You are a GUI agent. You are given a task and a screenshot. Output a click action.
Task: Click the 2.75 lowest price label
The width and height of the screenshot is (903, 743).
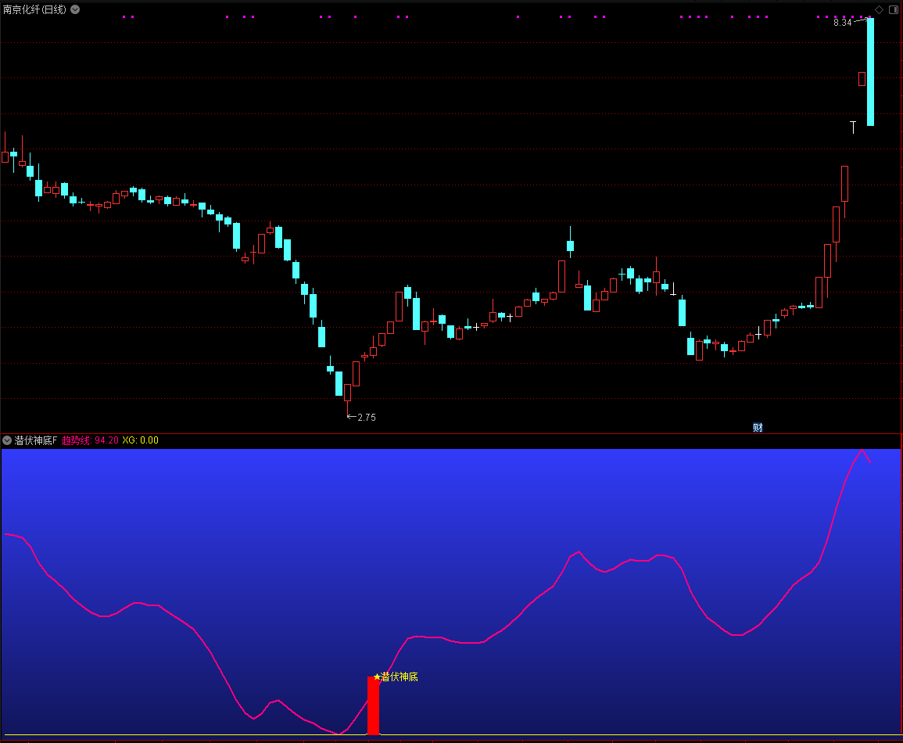[366, 418]
